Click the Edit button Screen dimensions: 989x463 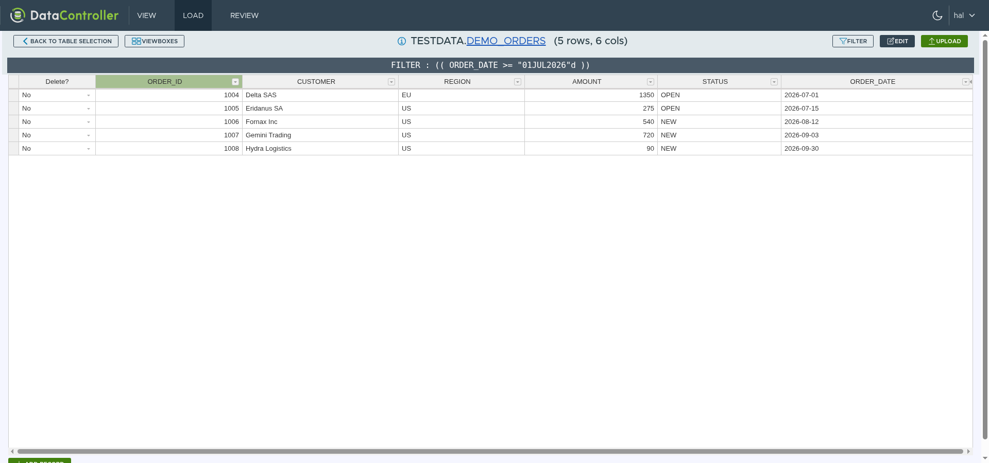click(897, 41)
